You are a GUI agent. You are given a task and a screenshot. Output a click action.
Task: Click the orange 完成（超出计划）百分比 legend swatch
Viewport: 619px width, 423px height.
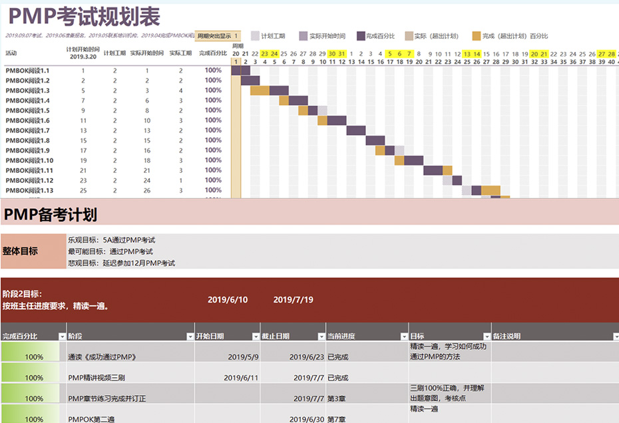pos(477,36)
